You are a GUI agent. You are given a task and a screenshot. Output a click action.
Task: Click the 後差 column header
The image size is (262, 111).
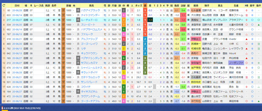[x=177, y=5]
